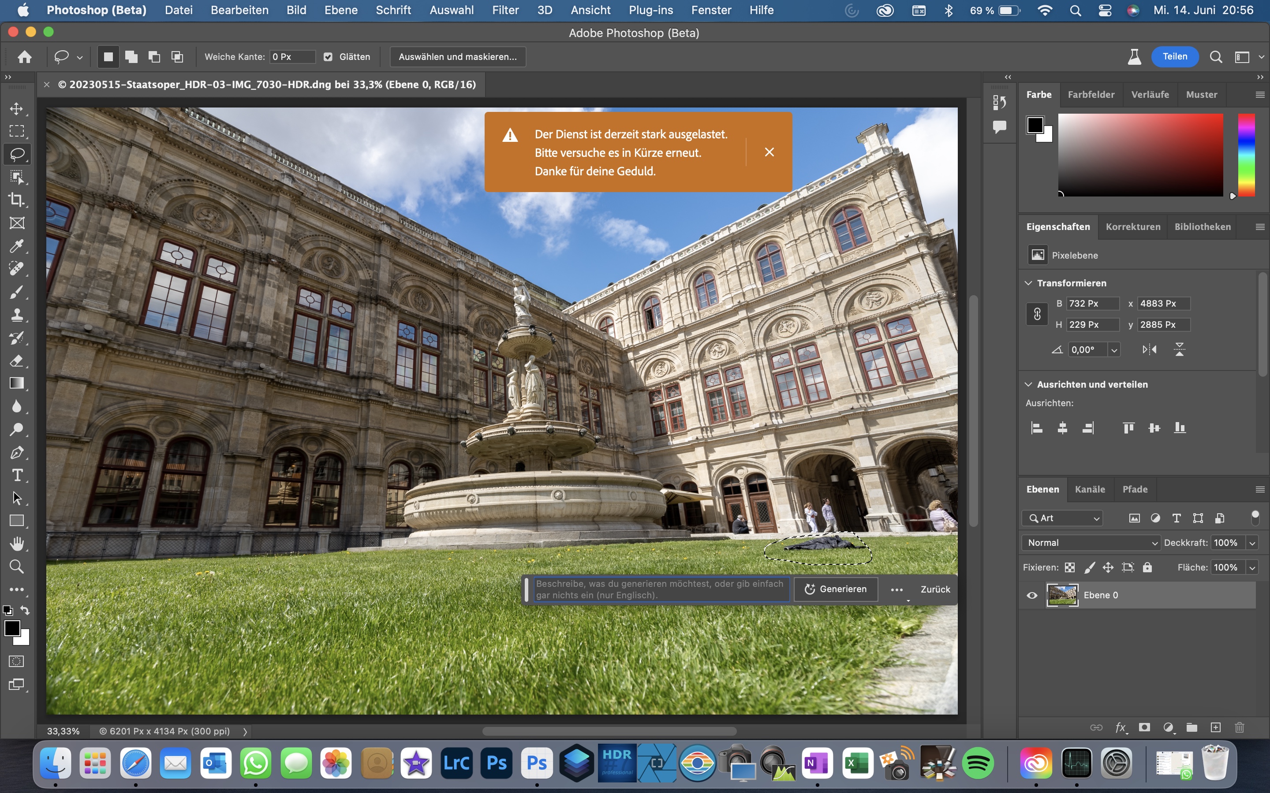
Task: Select the Eyedropper tool
Action: pos(17,246)
